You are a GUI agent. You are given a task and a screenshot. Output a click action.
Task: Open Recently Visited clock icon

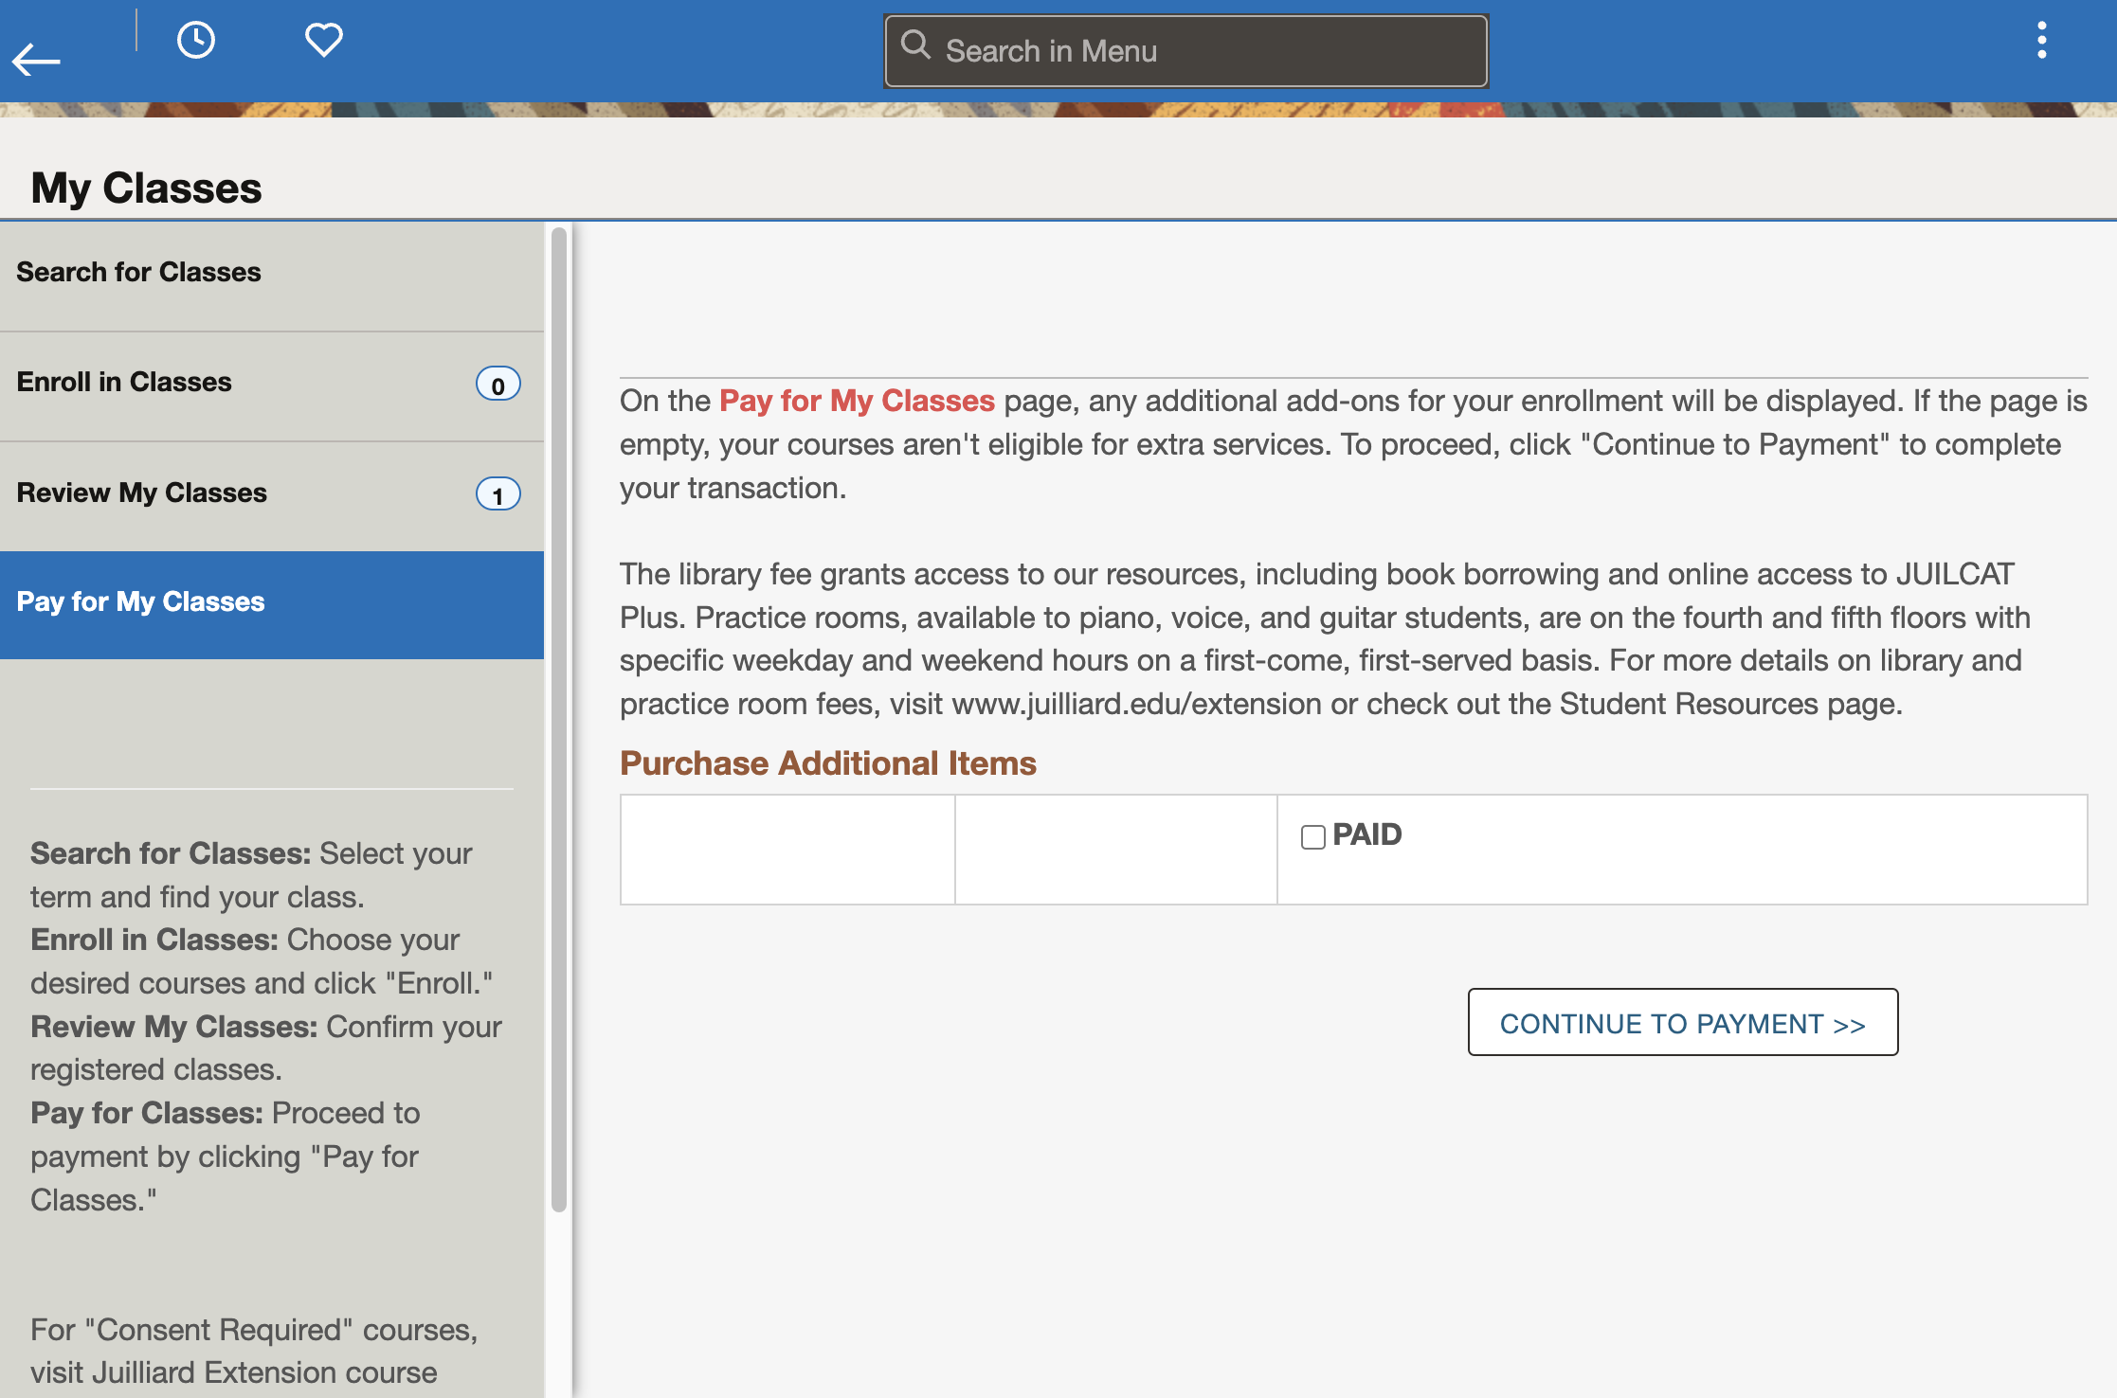pyautogui.click(x=196, y=41)
